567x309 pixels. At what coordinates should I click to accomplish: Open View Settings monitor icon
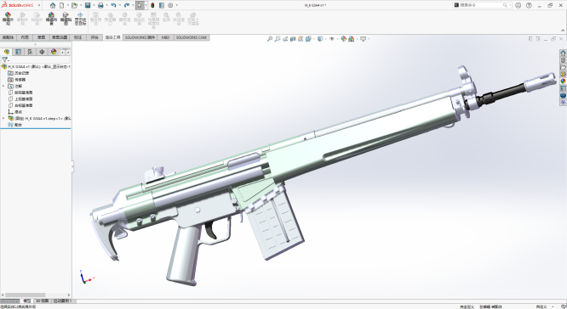point(364,39)
